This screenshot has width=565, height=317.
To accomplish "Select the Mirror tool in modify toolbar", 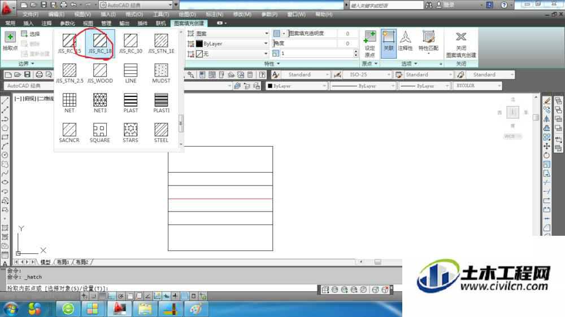I will click(x=547, y=119).
